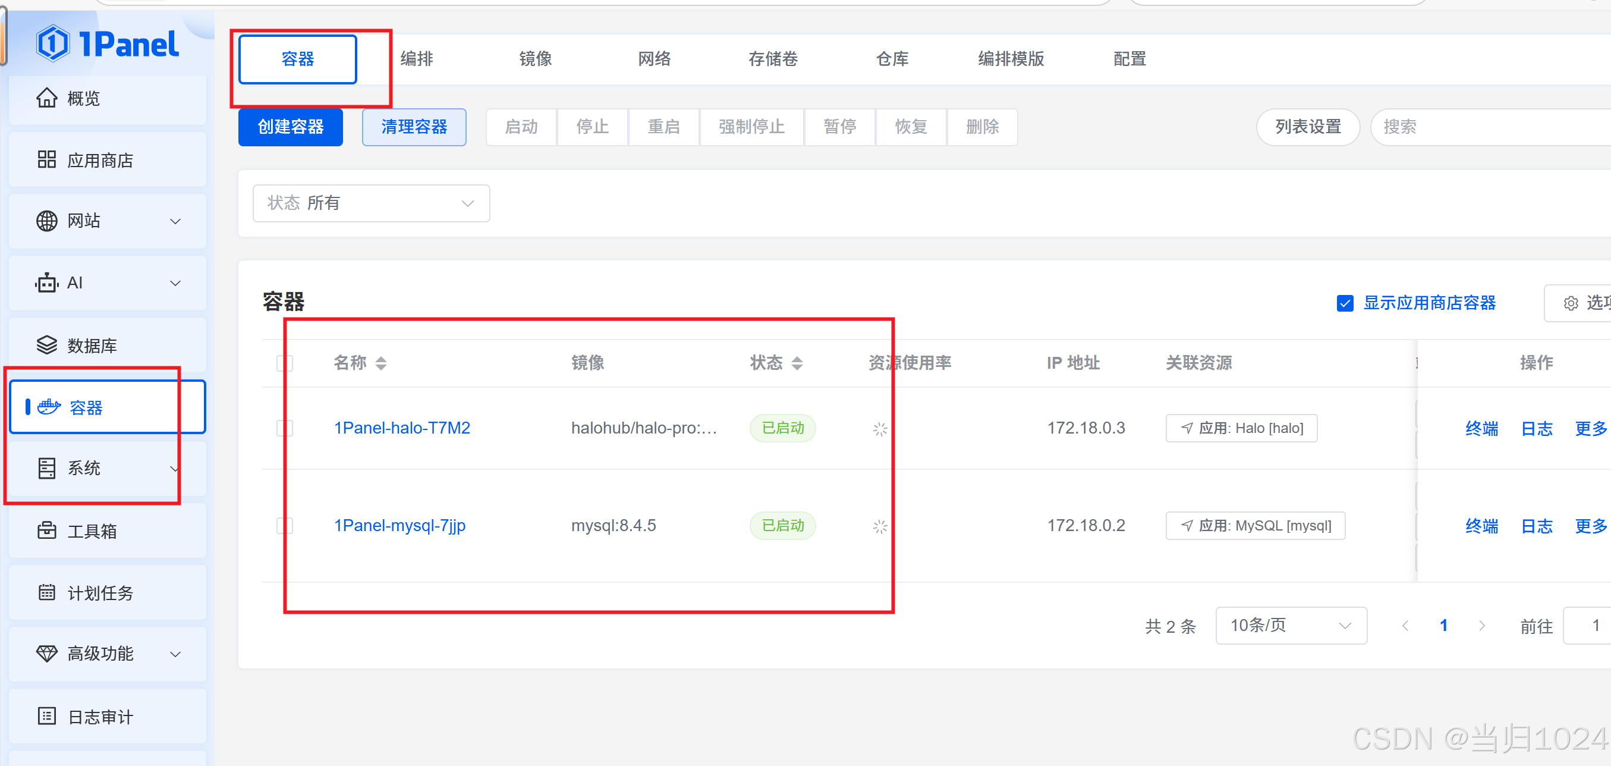The width and height of the screenshot is (1611, 766).
Task: Click the AI robot icon
Action: (x=47, y=283)
